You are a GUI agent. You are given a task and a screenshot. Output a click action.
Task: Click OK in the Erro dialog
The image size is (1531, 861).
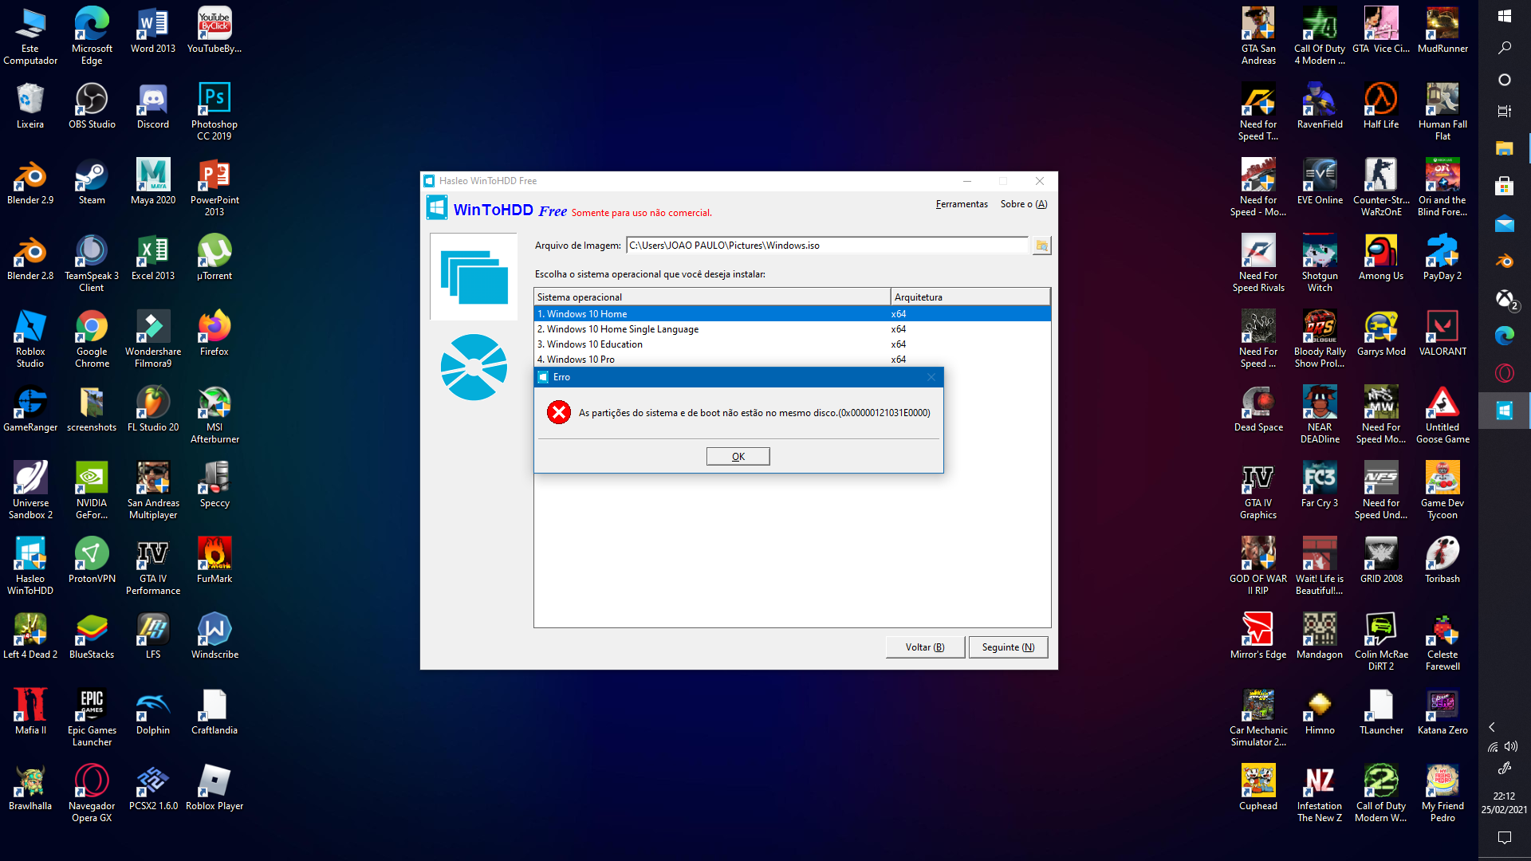click(x=738, y=456)
